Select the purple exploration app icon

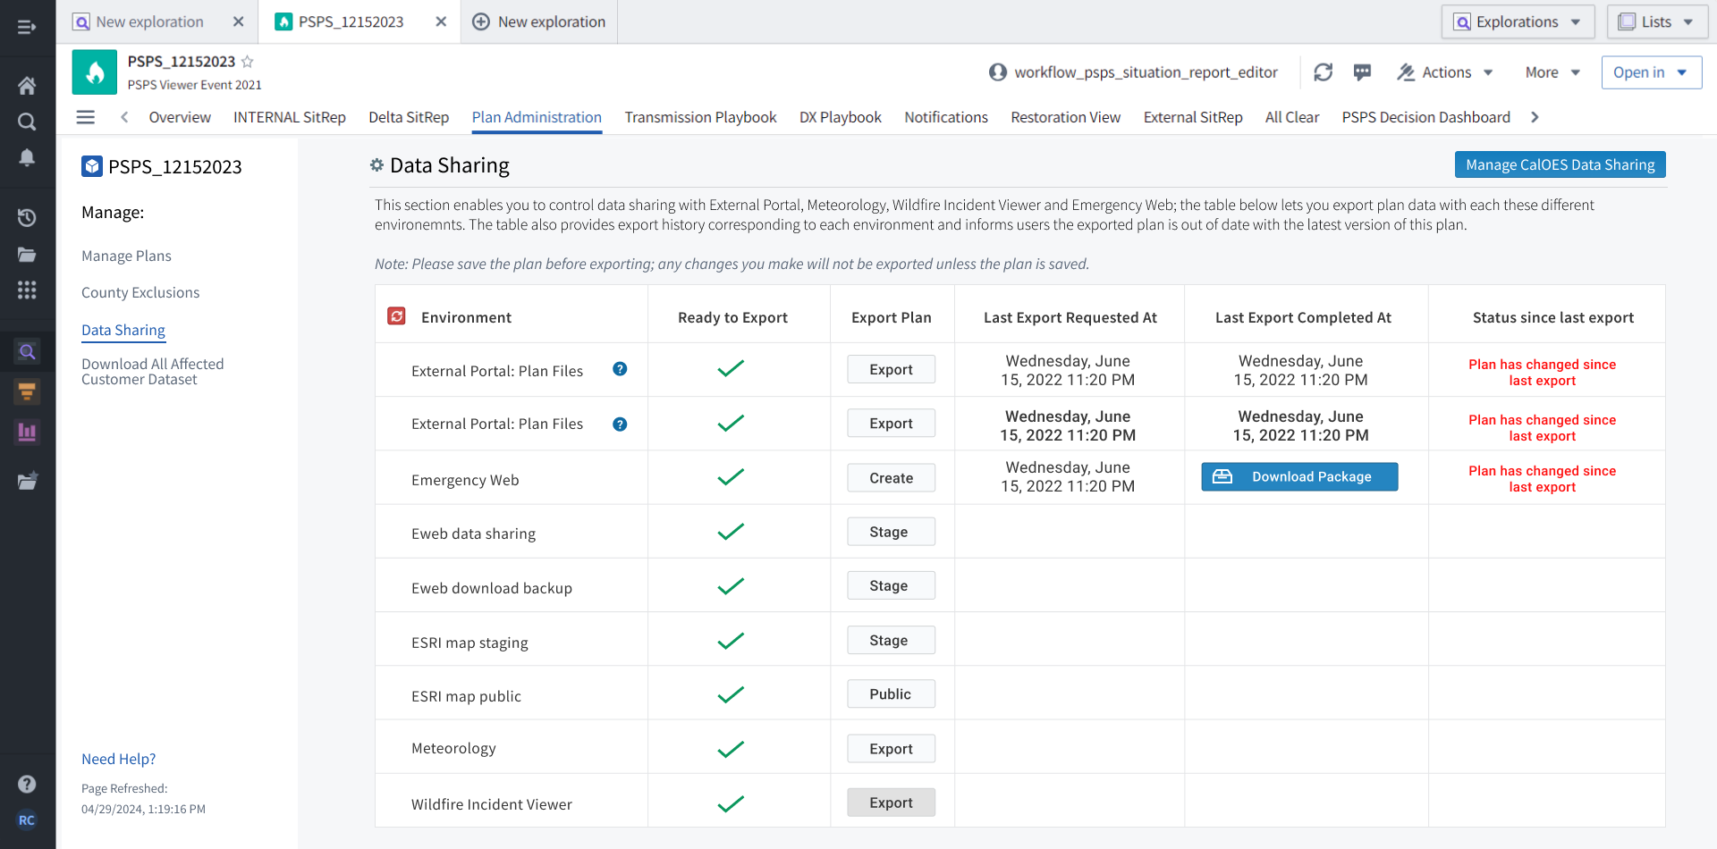(x=27, y=352)
